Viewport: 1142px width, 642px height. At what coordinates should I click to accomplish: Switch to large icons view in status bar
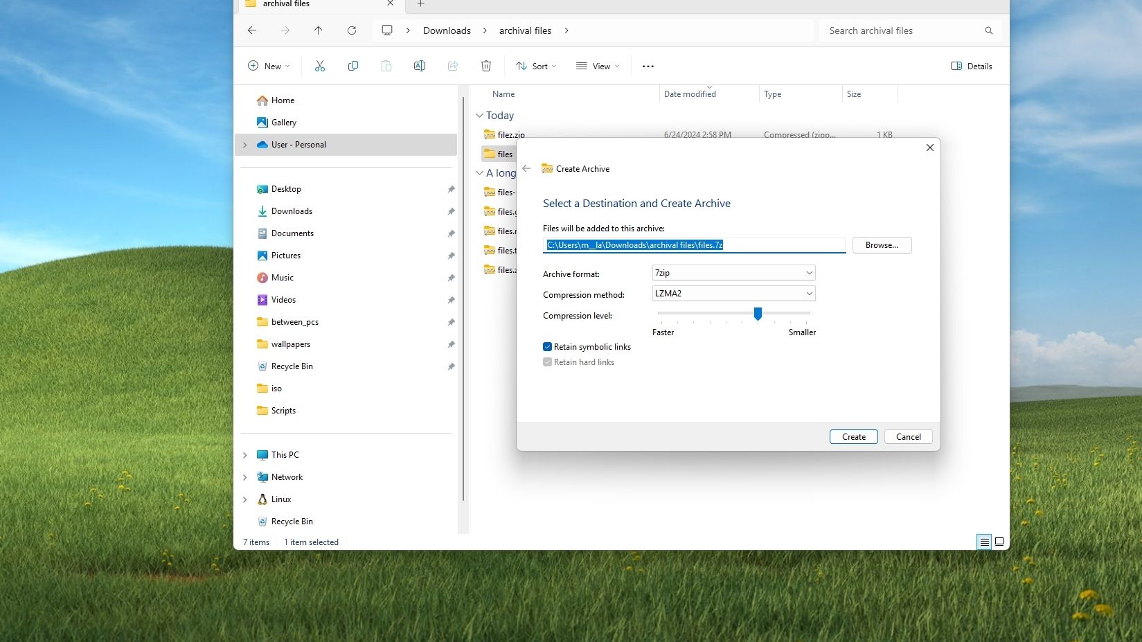(x=999, y=542)
